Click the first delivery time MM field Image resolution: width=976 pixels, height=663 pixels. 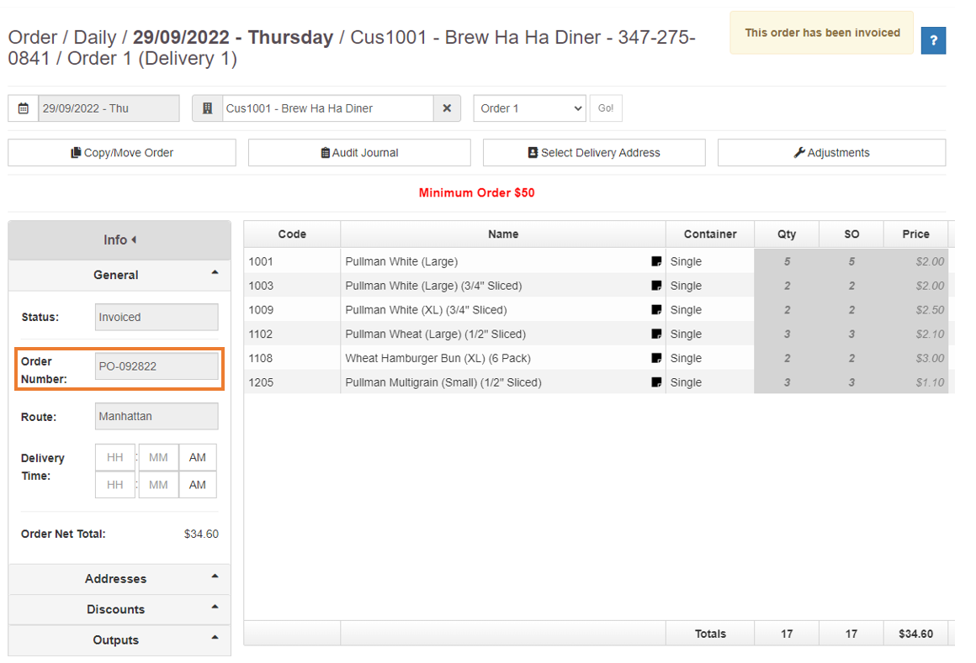pos(159,457)
